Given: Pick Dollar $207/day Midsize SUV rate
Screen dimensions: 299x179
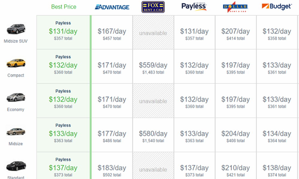Looking at the screenshot, I should click(x=236, y=31).
